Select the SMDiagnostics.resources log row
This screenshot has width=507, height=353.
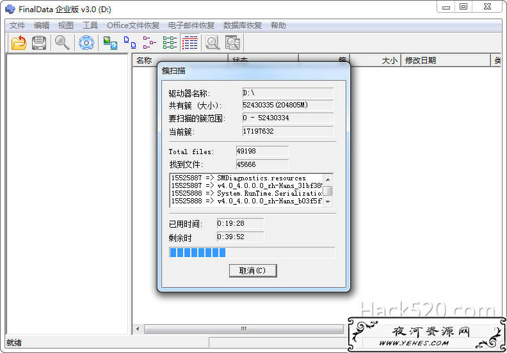point(246,178)
